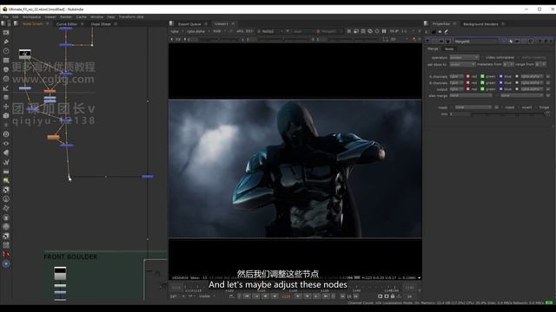Click the pane layout icon left of Properties tab

[x=427, y=23]
